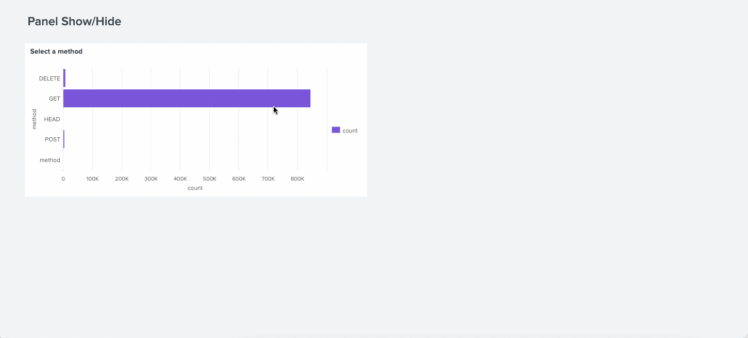Click the DELETE bar in the chart
The image size is (748, 338).
point(64,78)
